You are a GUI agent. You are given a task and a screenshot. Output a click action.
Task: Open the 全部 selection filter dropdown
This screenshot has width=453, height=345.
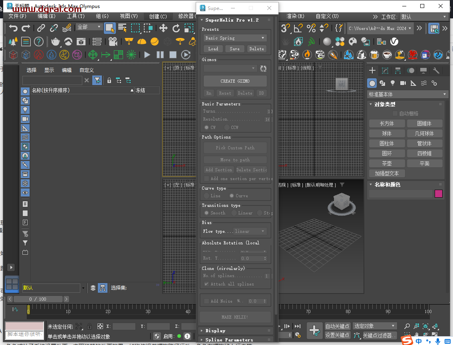point(89,27)
